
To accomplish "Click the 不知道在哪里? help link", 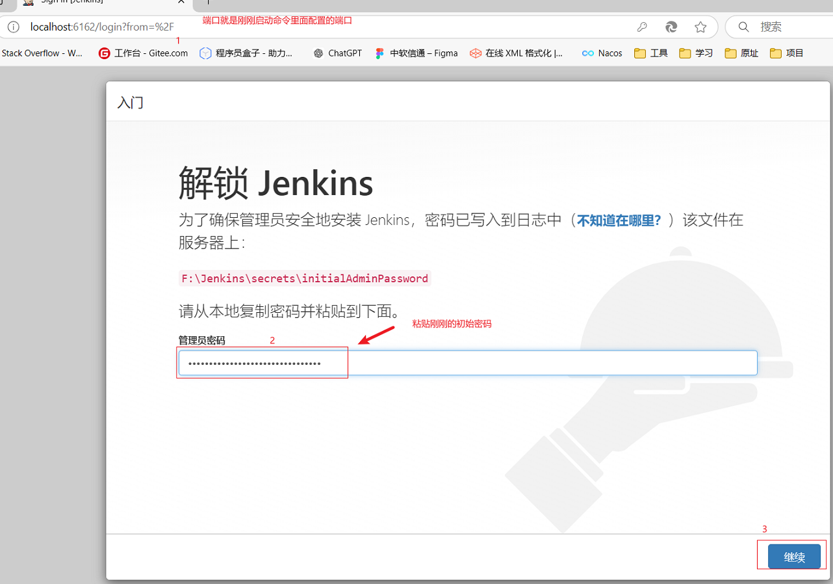I will [619, 220].
